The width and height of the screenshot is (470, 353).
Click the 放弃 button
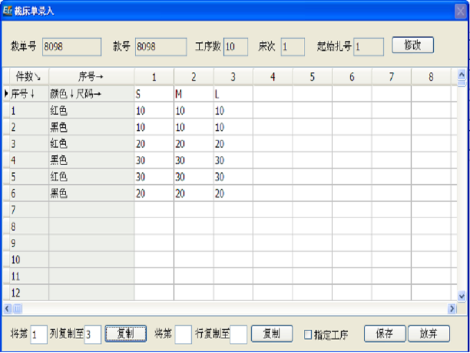428,334
